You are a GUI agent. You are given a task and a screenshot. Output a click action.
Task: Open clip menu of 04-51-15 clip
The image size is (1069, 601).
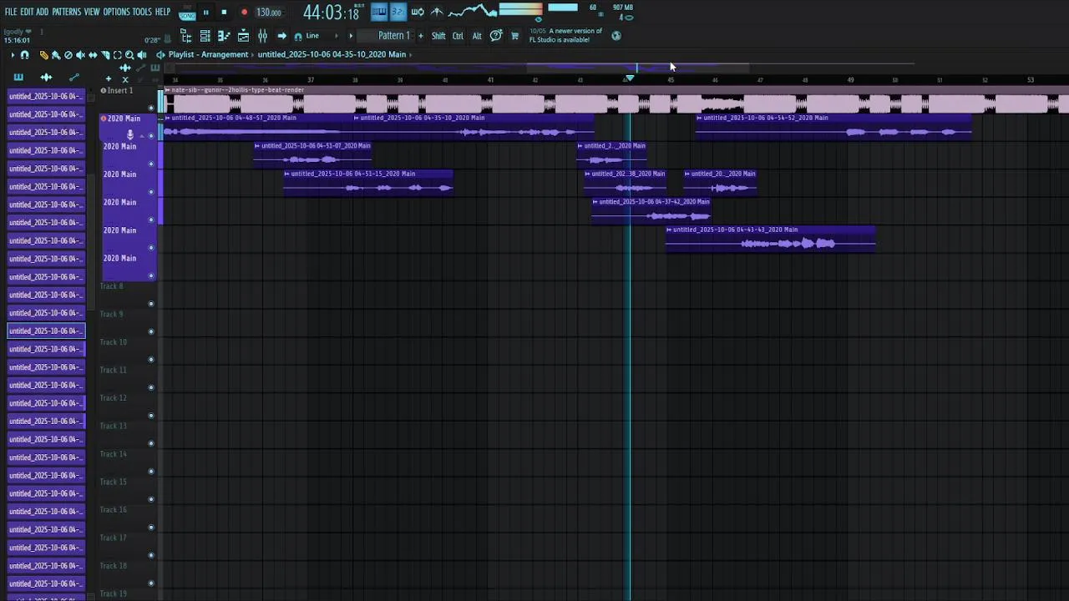pos(287,174)
